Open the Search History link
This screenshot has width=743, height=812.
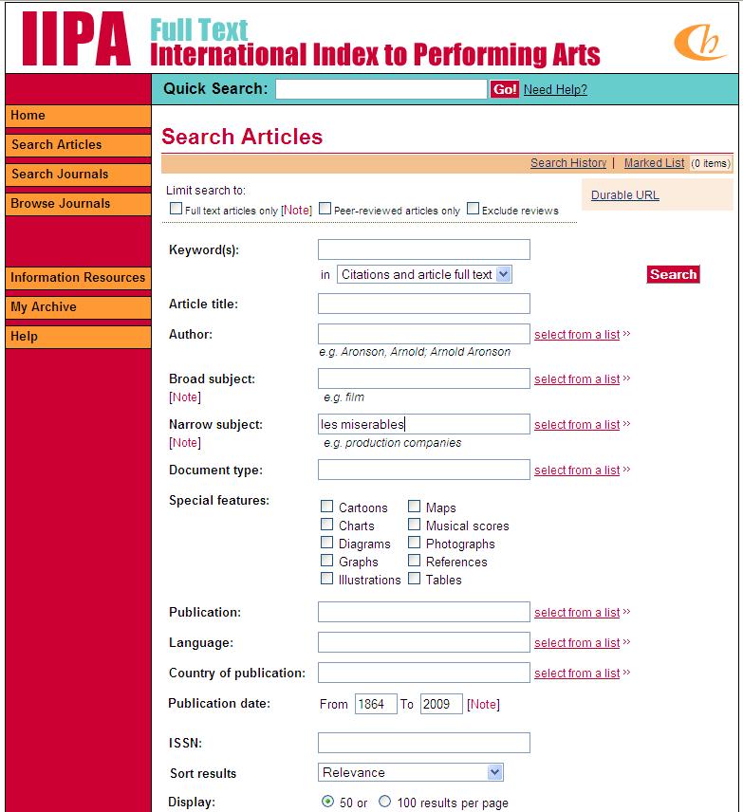click(567, 163)
